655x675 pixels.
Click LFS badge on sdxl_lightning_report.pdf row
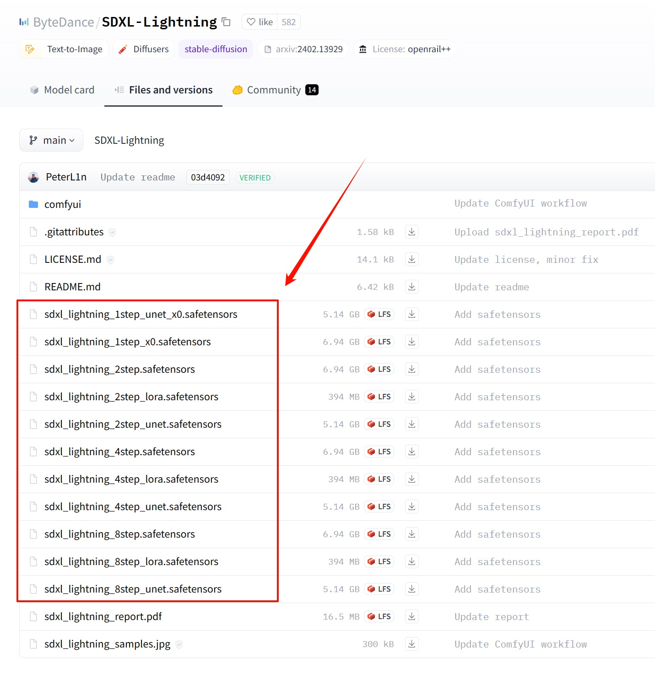click(379, 616)
